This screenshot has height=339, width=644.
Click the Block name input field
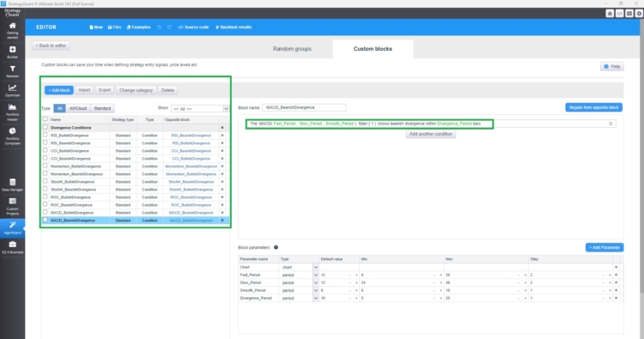[x=304, y=107]
